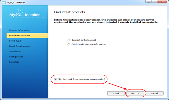Select the Connect to the Internet radio button
169x100 pixels.
coord(69,40)
